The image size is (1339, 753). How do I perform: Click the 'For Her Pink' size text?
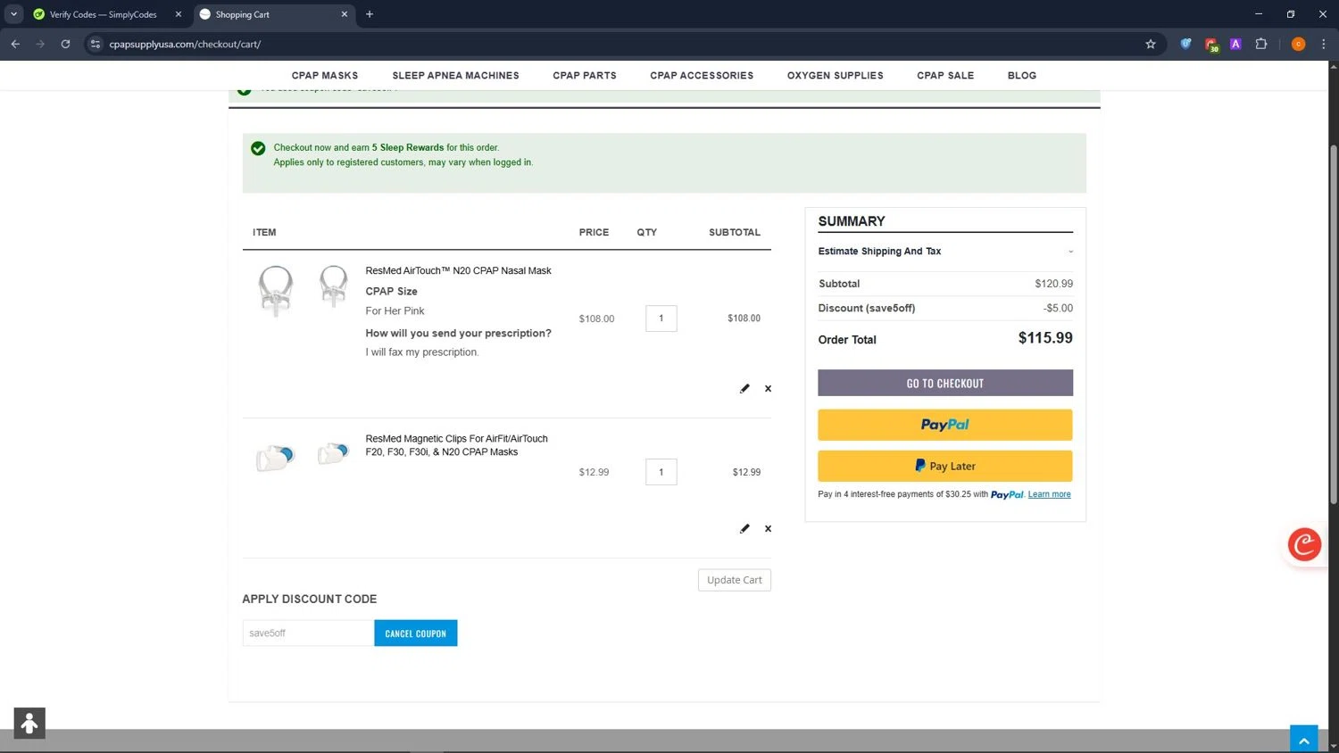[395, 311]
